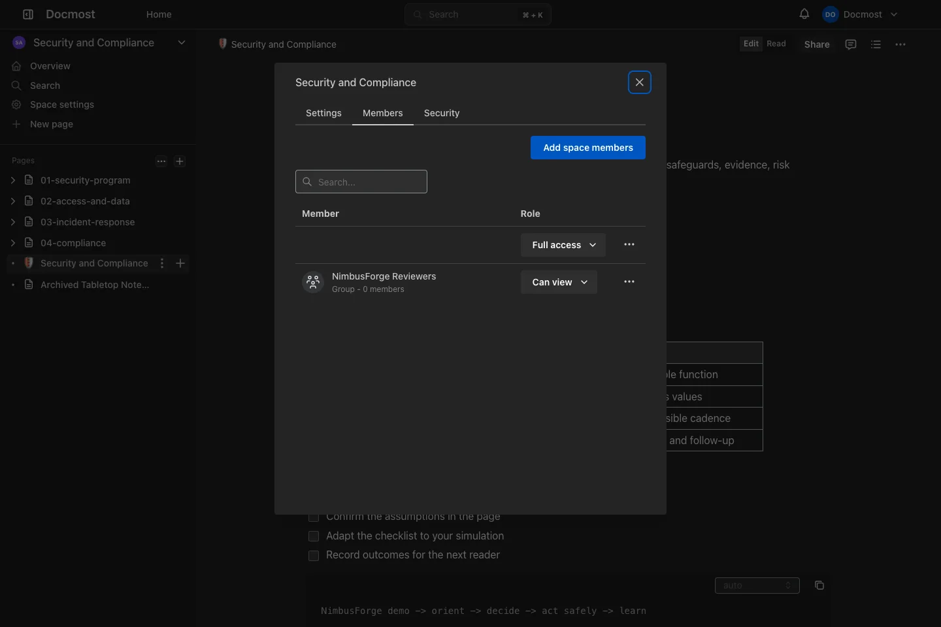941x627 pixels.
Task: Open the Can view role dropdown
Action: click(559, 282)
